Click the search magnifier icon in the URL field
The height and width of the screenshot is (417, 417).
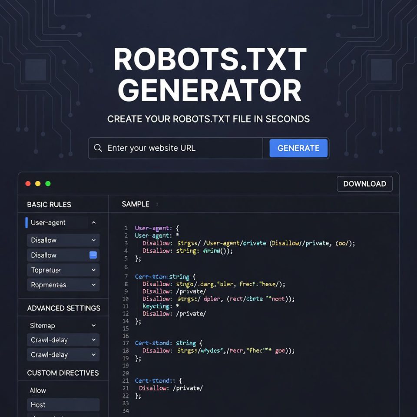[98, 148]
